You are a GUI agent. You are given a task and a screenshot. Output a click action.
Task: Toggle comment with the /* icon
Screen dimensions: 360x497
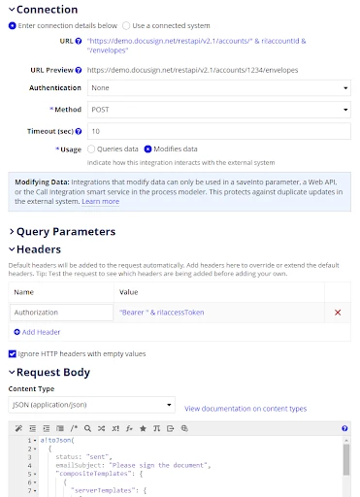click(x=74, y=428)
